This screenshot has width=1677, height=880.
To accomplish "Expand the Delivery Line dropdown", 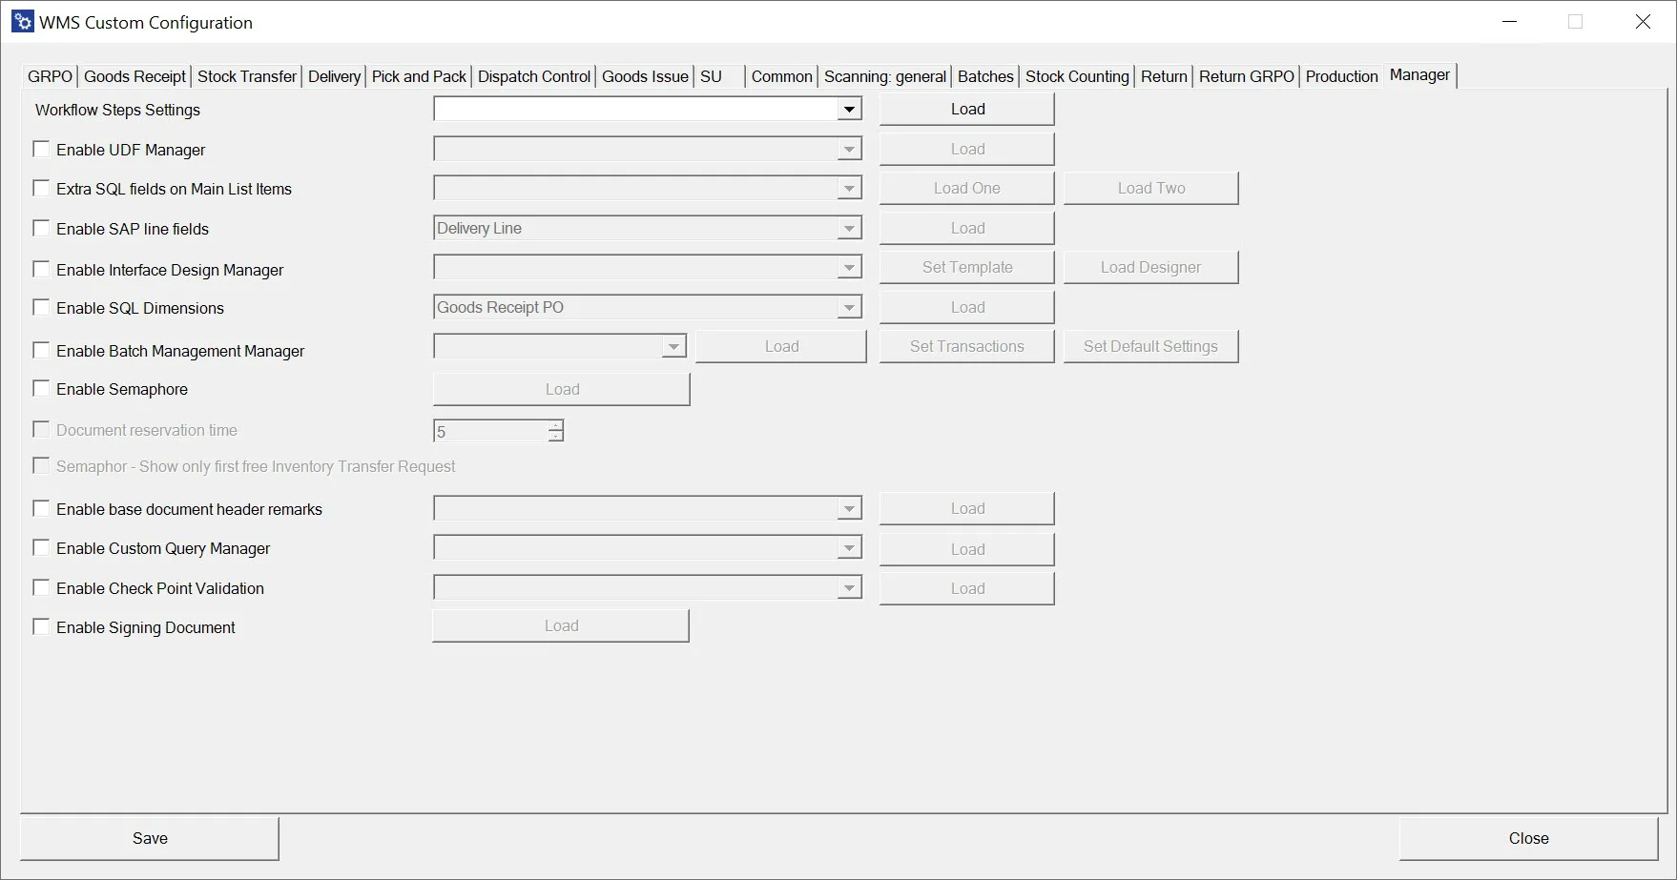I will coord(848,229).
